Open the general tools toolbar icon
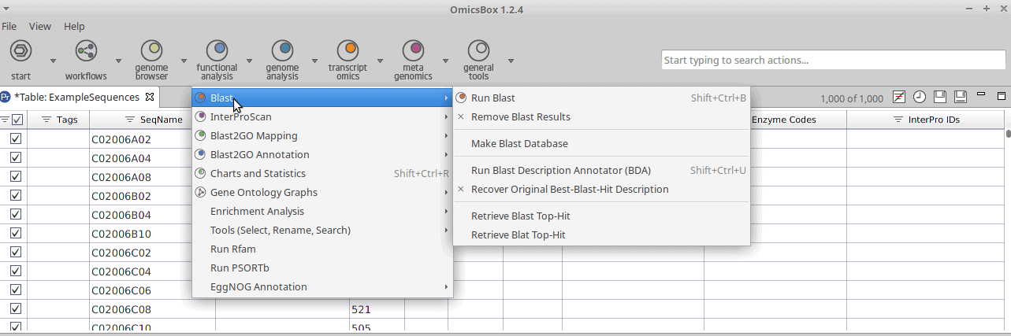1011x336 pixels. point(478,51)
